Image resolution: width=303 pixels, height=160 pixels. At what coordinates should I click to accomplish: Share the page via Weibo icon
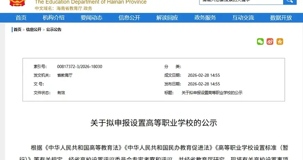(x=270, y=42)
